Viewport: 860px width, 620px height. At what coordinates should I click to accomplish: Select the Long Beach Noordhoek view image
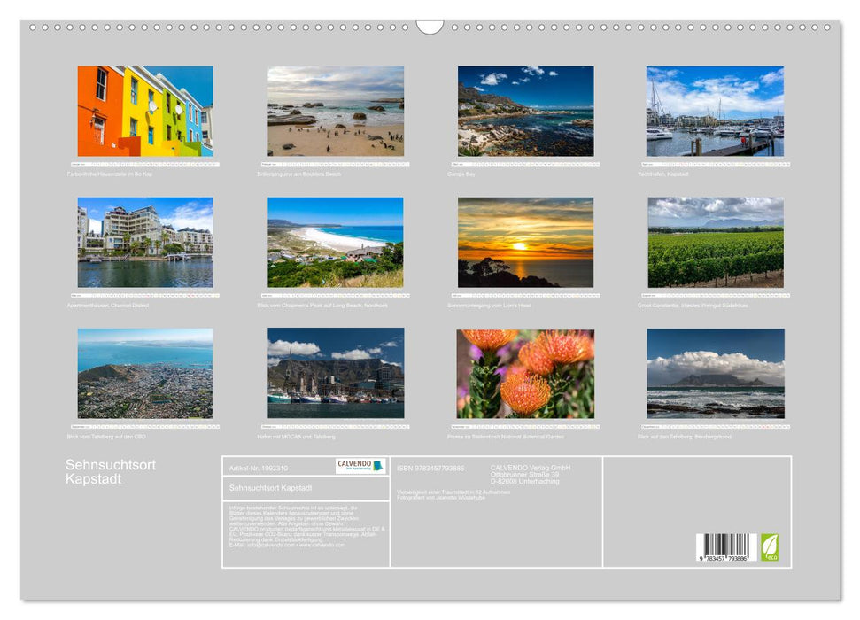(336, 243)
